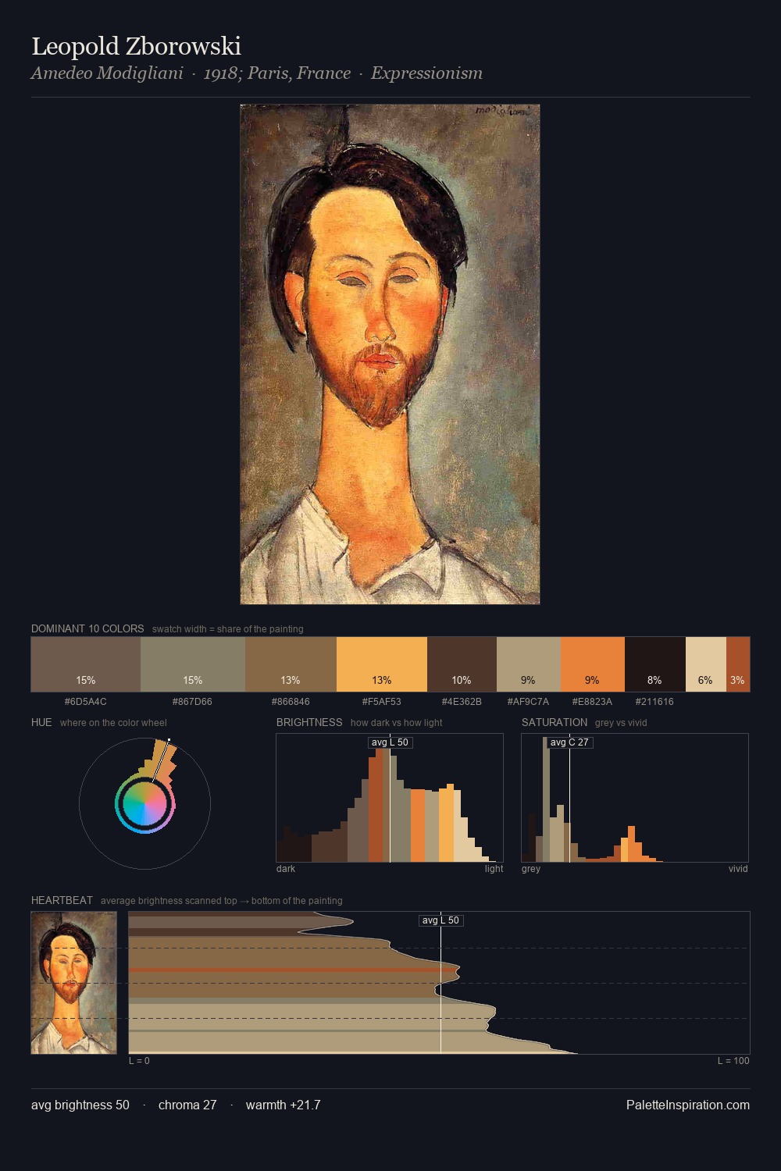The height and width of the screenshot is (1171, 781).
Task: Click the '1918; Paris, France' text
Action: coord(277,73)
